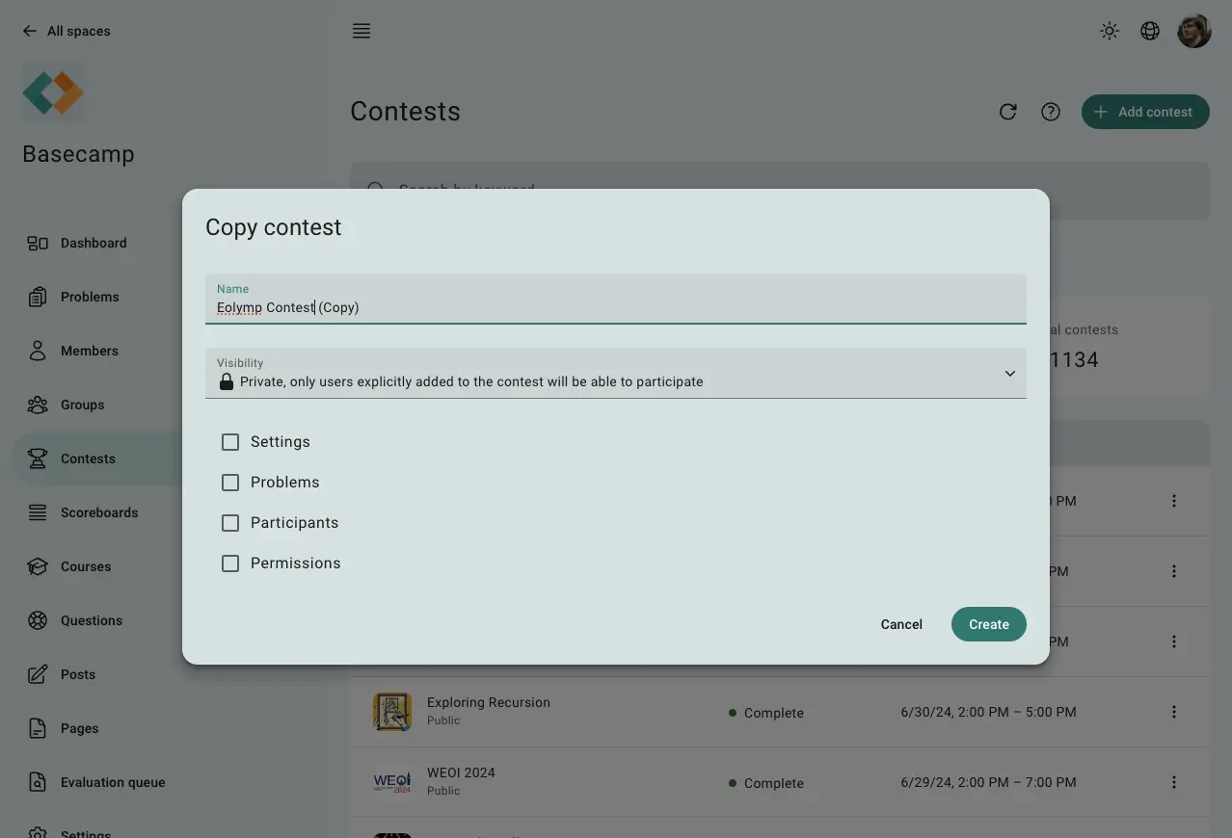
Task: Click the Basecamp space logo
Action: tap(53, 92)
